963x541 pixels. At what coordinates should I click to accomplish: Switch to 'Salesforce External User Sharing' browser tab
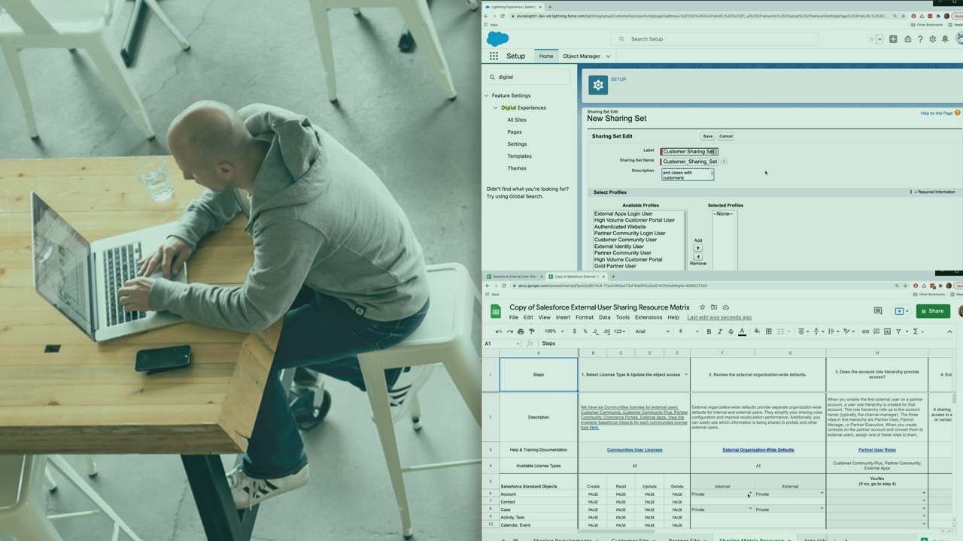pos(515,277)
